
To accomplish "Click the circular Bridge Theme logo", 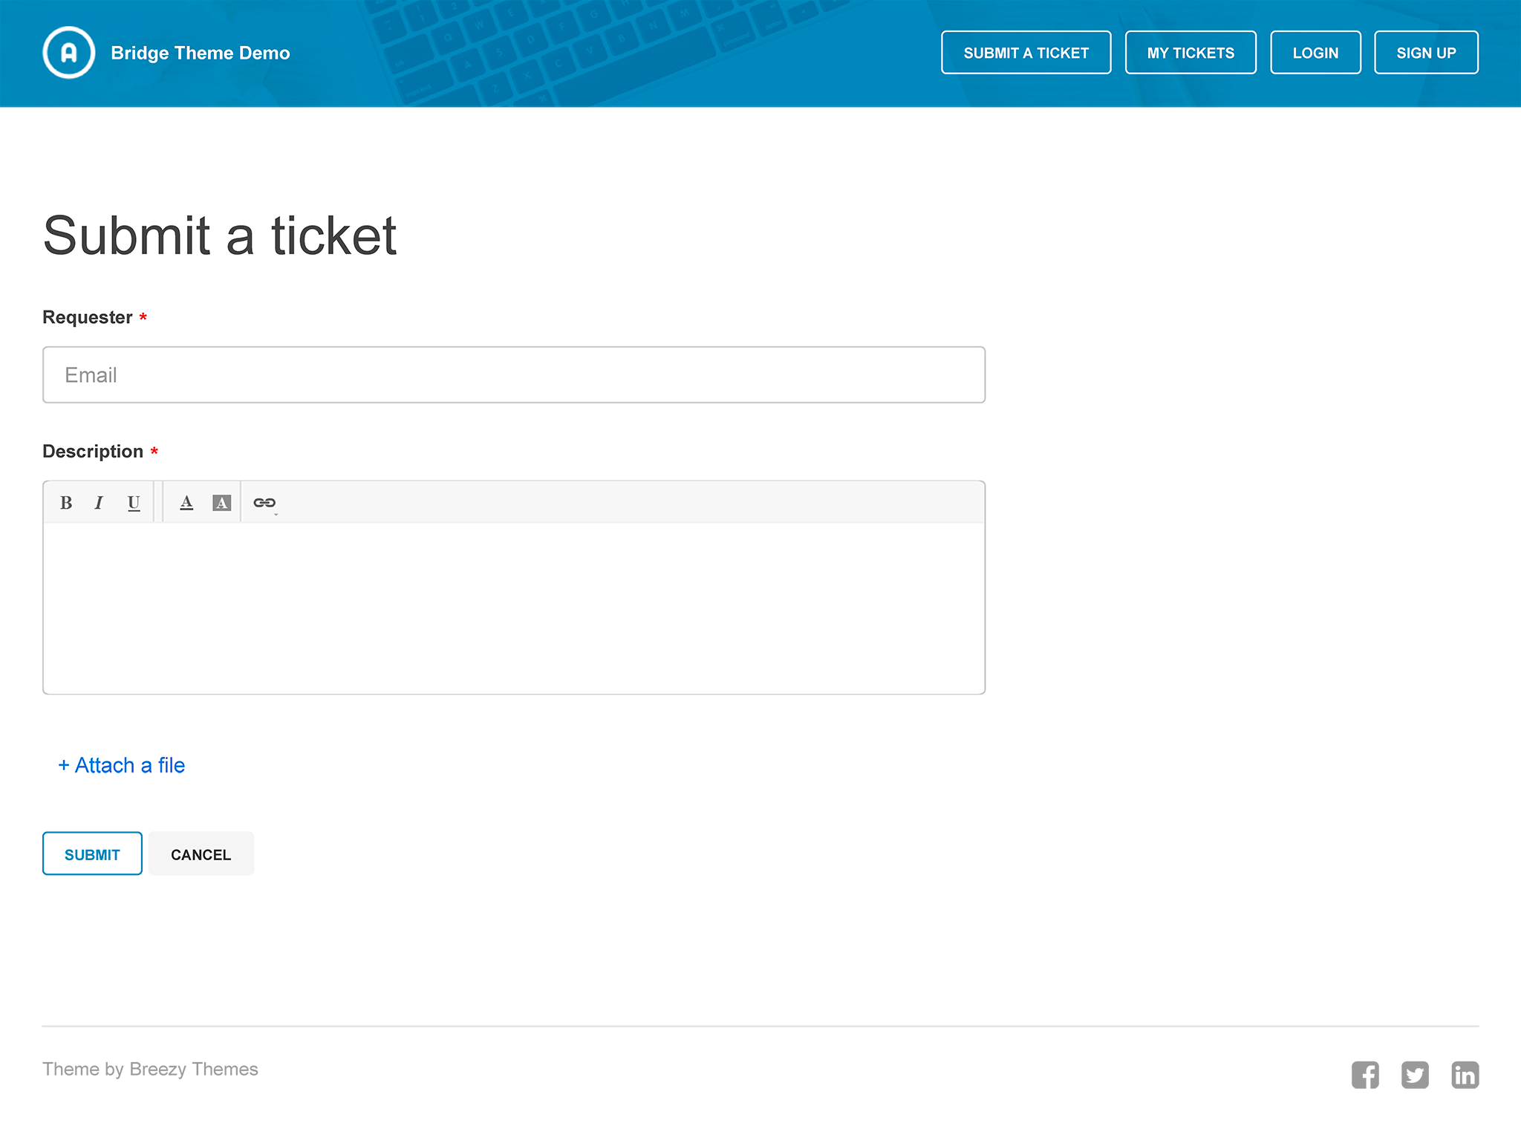I will [x=68, y=53].
